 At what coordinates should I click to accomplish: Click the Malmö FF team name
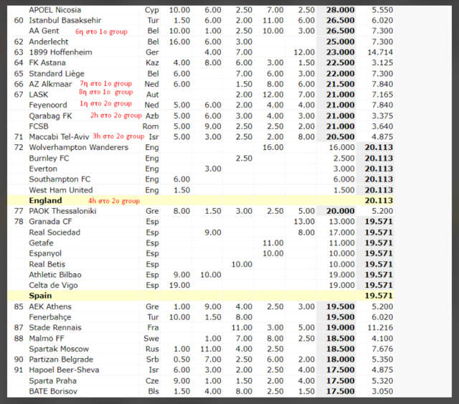(47, 339)
